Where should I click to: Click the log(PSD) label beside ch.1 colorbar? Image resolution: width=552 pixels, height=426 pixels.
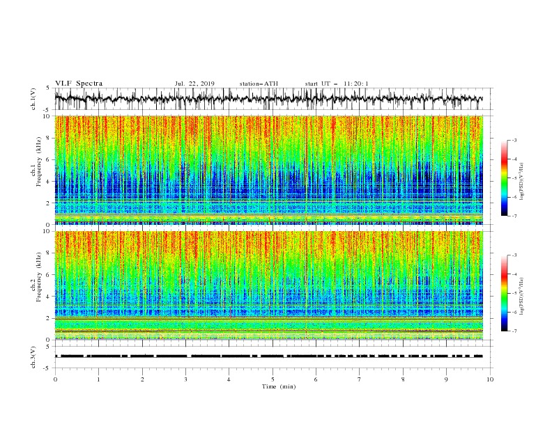tap(522, 182)
